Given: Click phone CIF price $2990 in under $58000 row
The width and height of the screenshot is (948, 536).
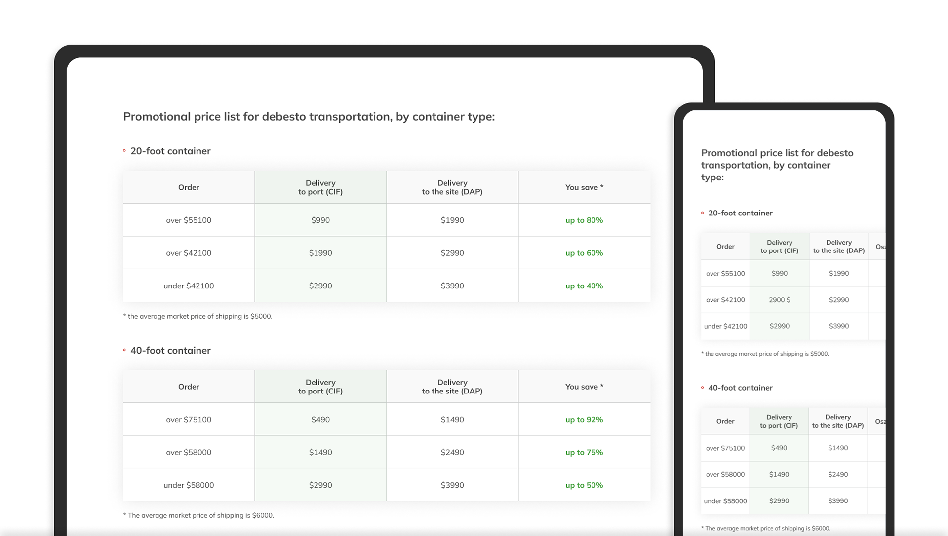Looking at the screenshot, I should point(779,501).
